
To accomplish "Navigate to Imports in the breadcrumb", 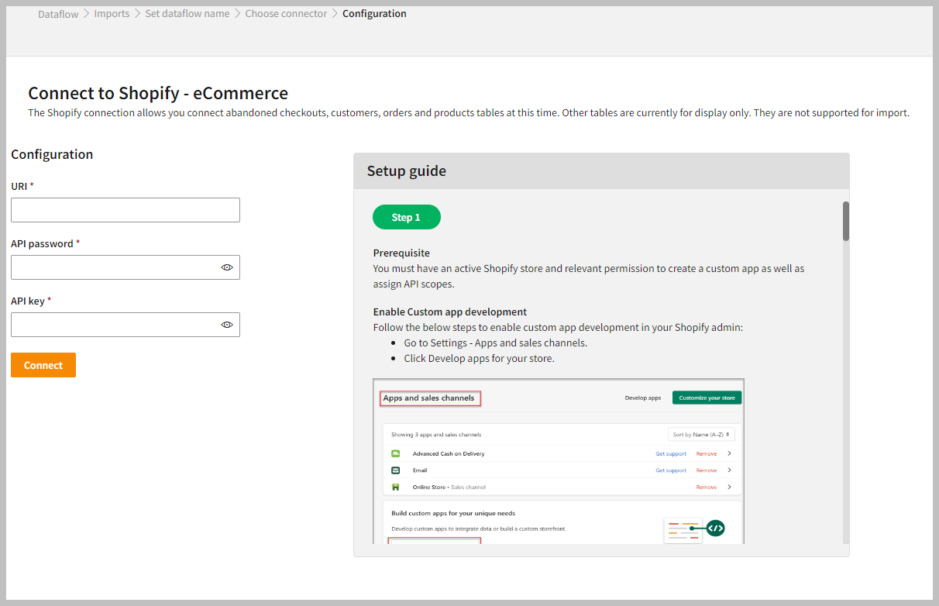I will coord(112,14).
